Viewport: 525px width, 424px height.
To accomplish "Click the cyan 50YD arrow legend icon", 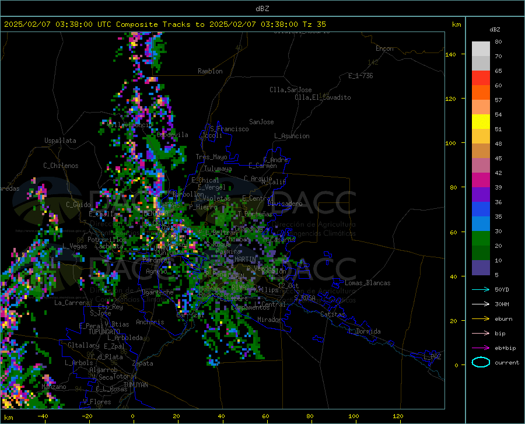I will coord(481,289).
